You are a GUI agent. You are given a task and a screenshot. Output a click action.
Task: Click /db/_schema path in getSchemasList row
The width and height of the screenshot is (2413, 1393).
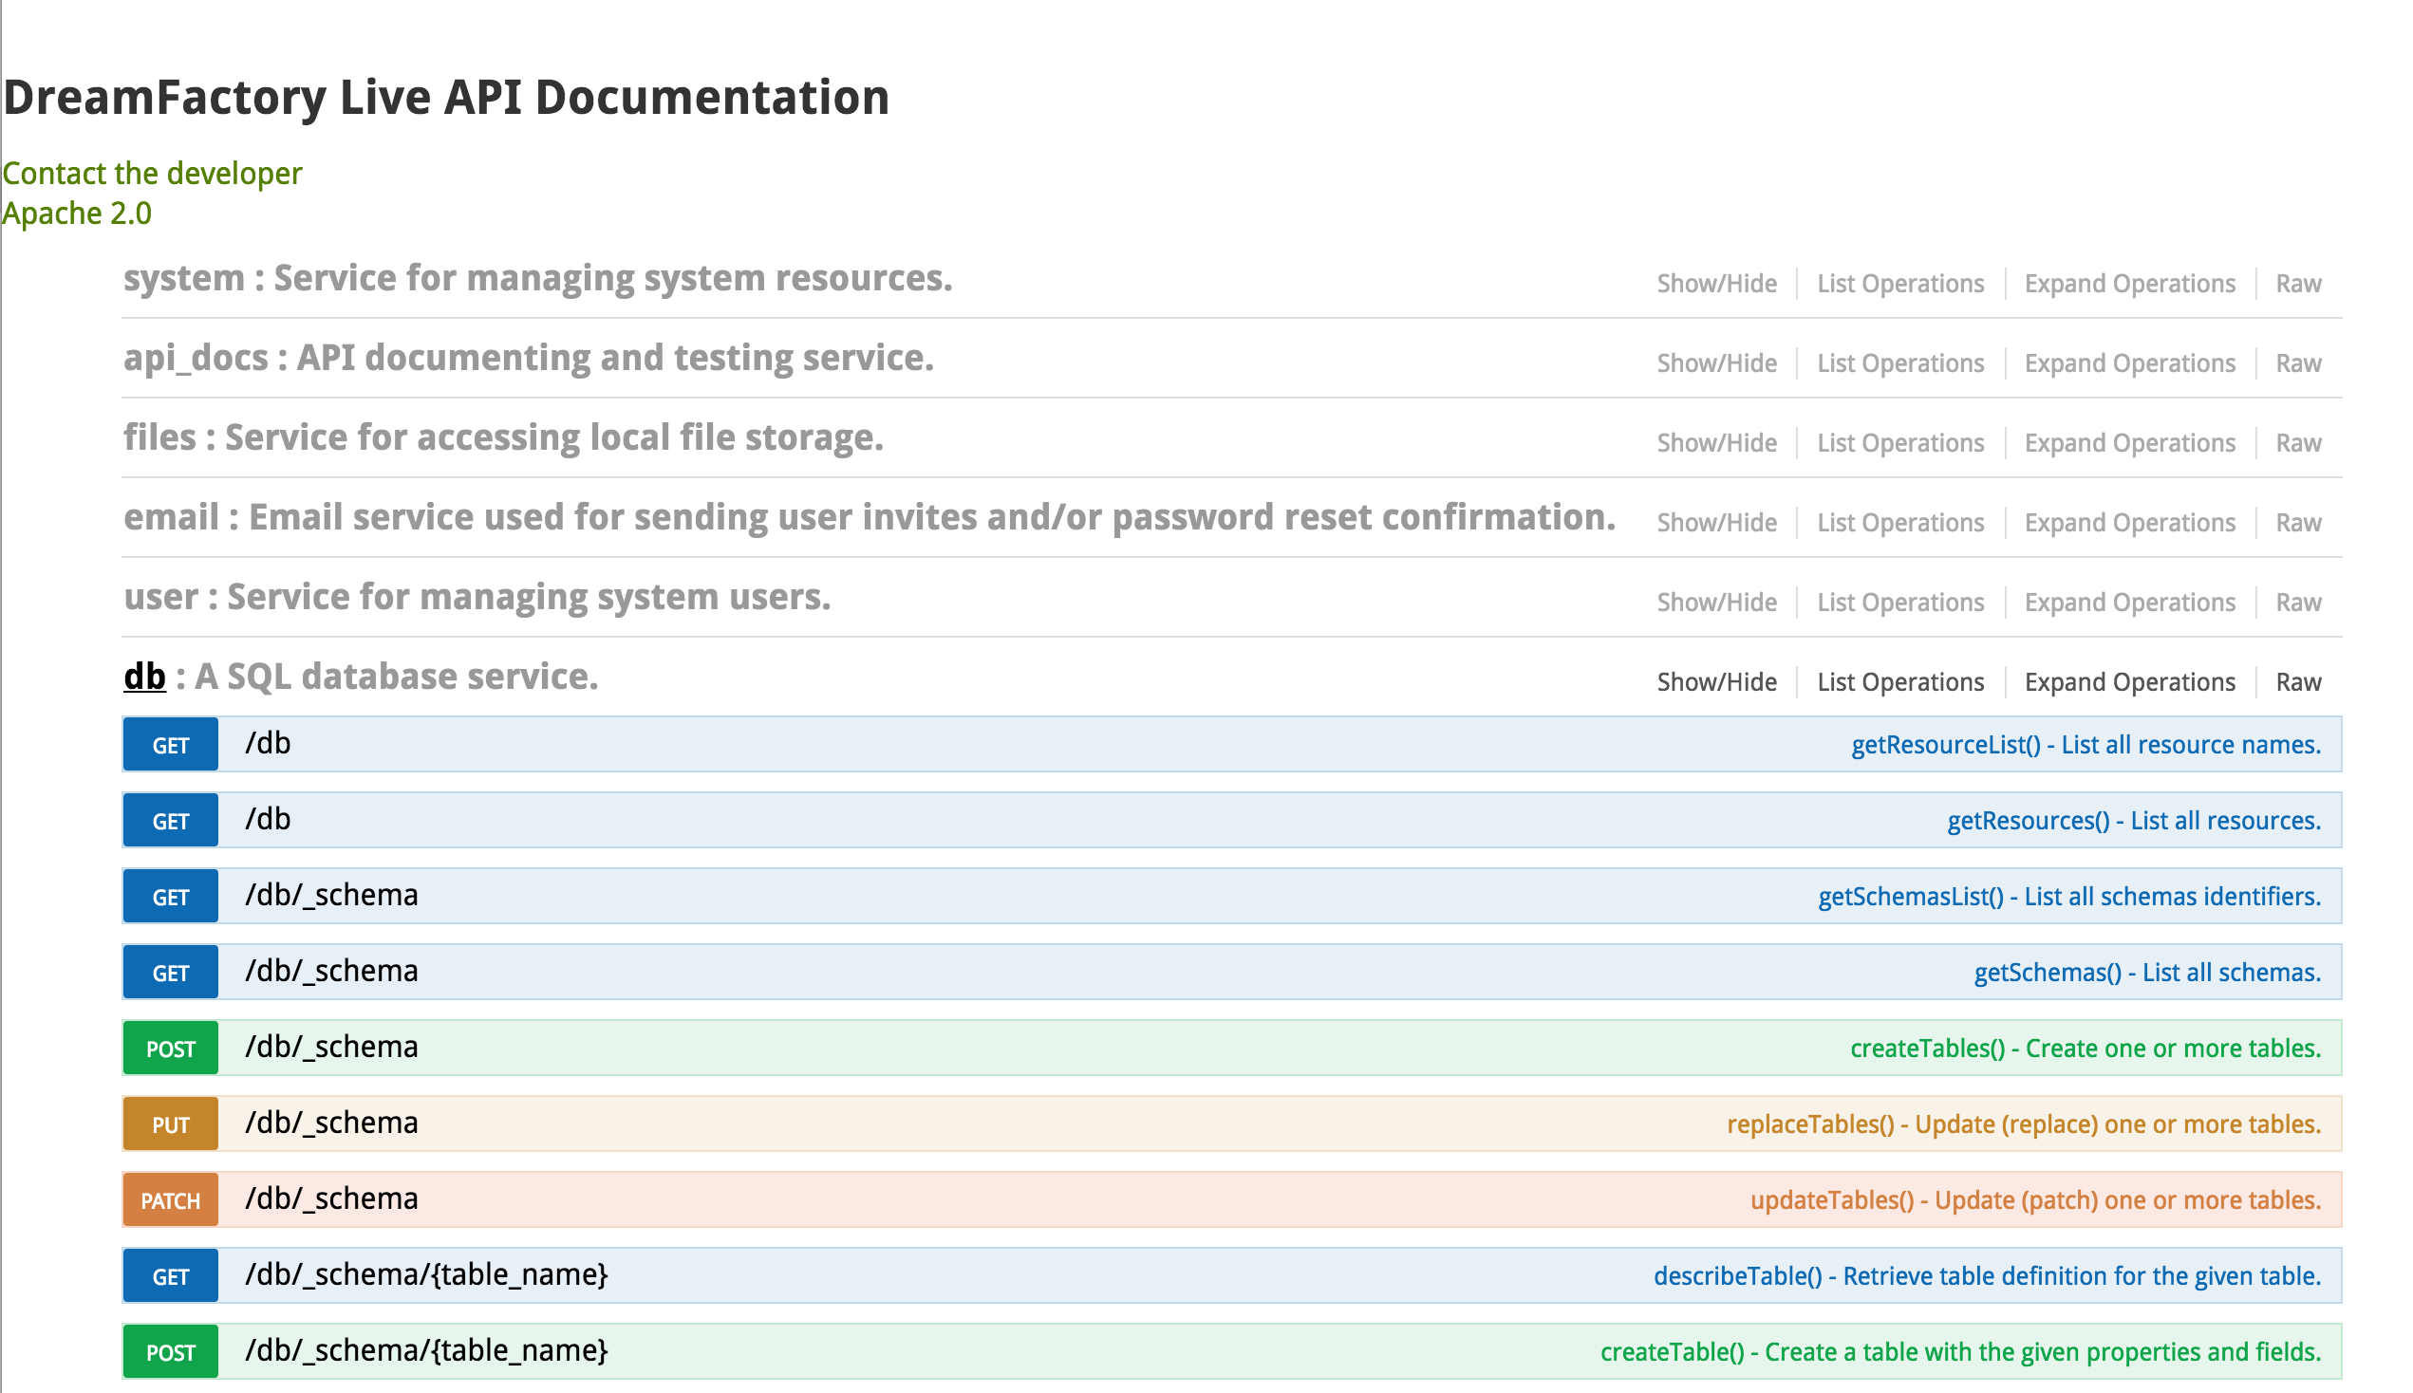(331, 896)
